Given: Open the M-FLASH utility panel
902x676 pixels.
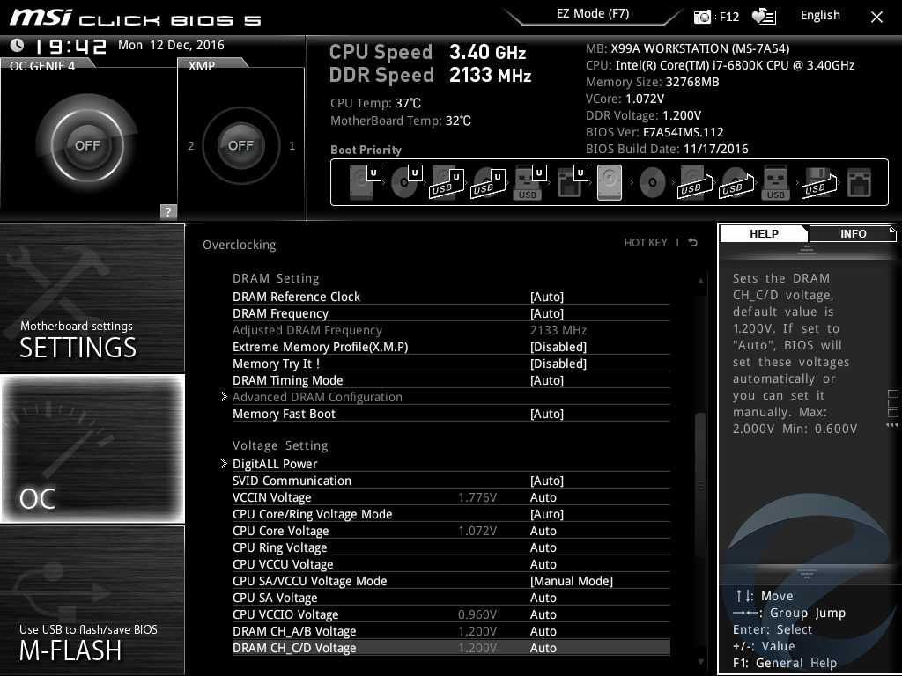Looking at the screenshot, I should 92,600.
